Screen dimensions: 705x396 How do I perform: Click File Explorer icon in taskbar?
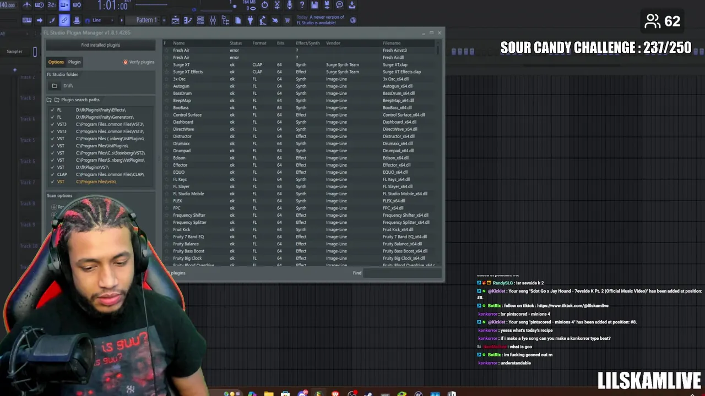pyautogui.click(x=269, y=394)
